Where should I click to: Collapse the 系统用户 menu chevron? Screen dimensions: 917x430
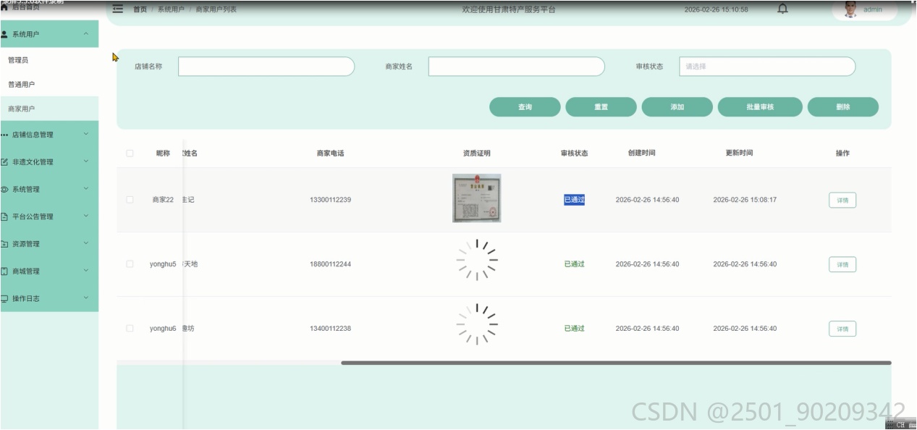86,34
